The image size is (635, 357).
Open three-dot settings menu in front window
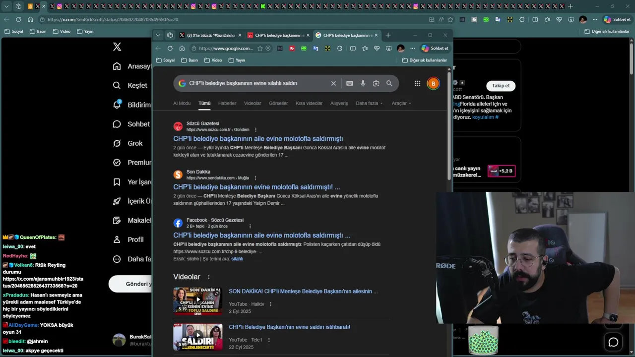point(412,48)
